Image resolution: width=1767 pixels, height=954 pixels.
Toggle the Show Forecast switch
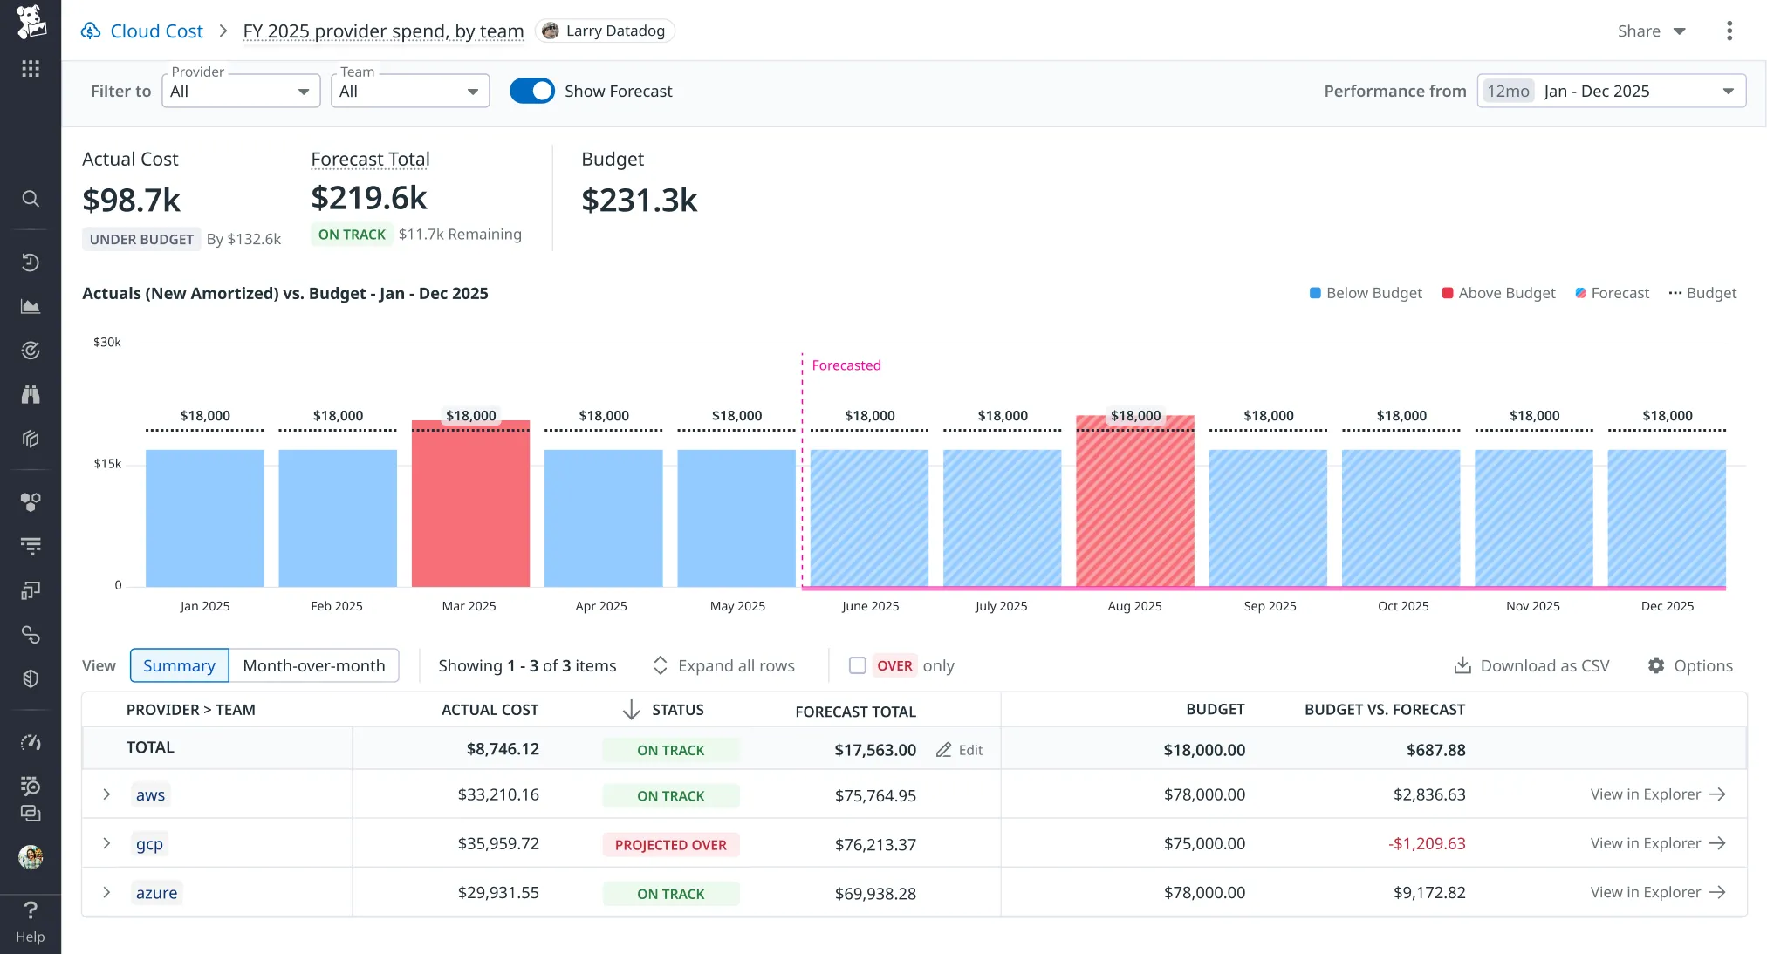(x=532, y=91)
